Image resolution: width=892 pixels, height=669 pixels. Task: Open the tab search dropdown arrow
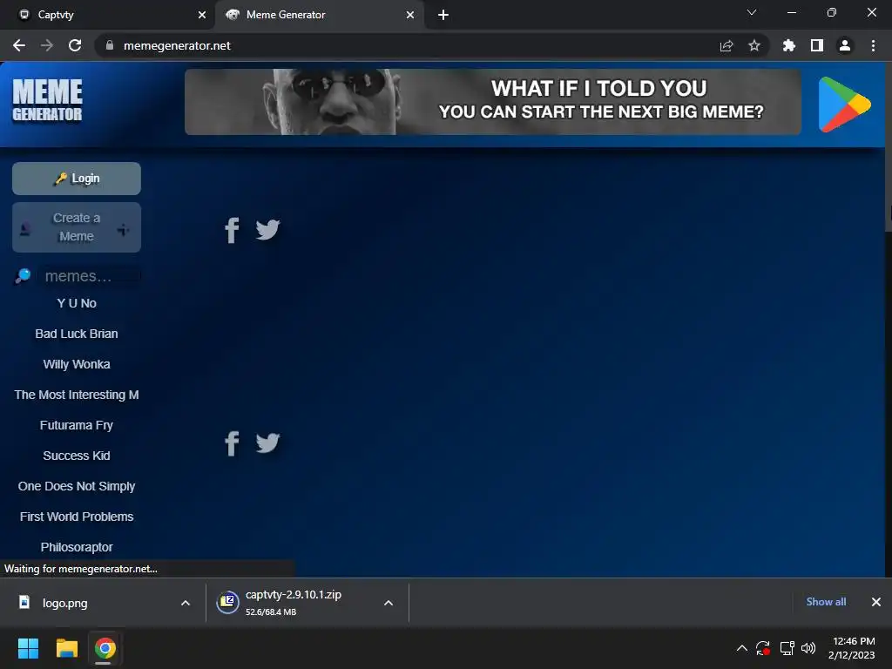point(752,12)
